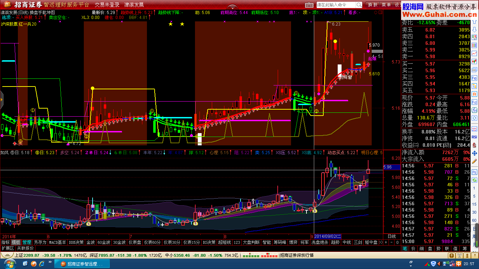The height and width of the screenshot is (269, 479).
Task: Select the 筹 chip distribution tab
Action: point(465,249)
